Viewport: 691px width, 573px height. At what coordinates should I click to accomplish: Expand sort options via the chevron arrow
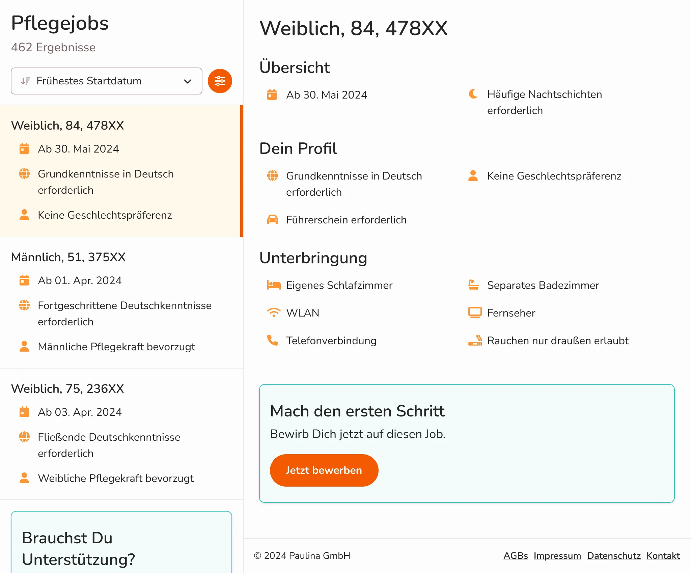(x=188, y=81)
